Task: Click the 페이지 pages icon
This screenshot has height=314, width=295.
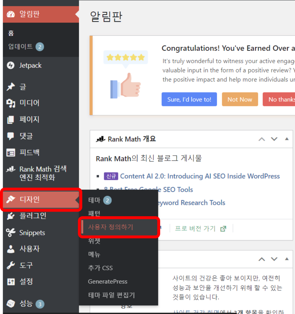Action: click(x=11, y=120)
